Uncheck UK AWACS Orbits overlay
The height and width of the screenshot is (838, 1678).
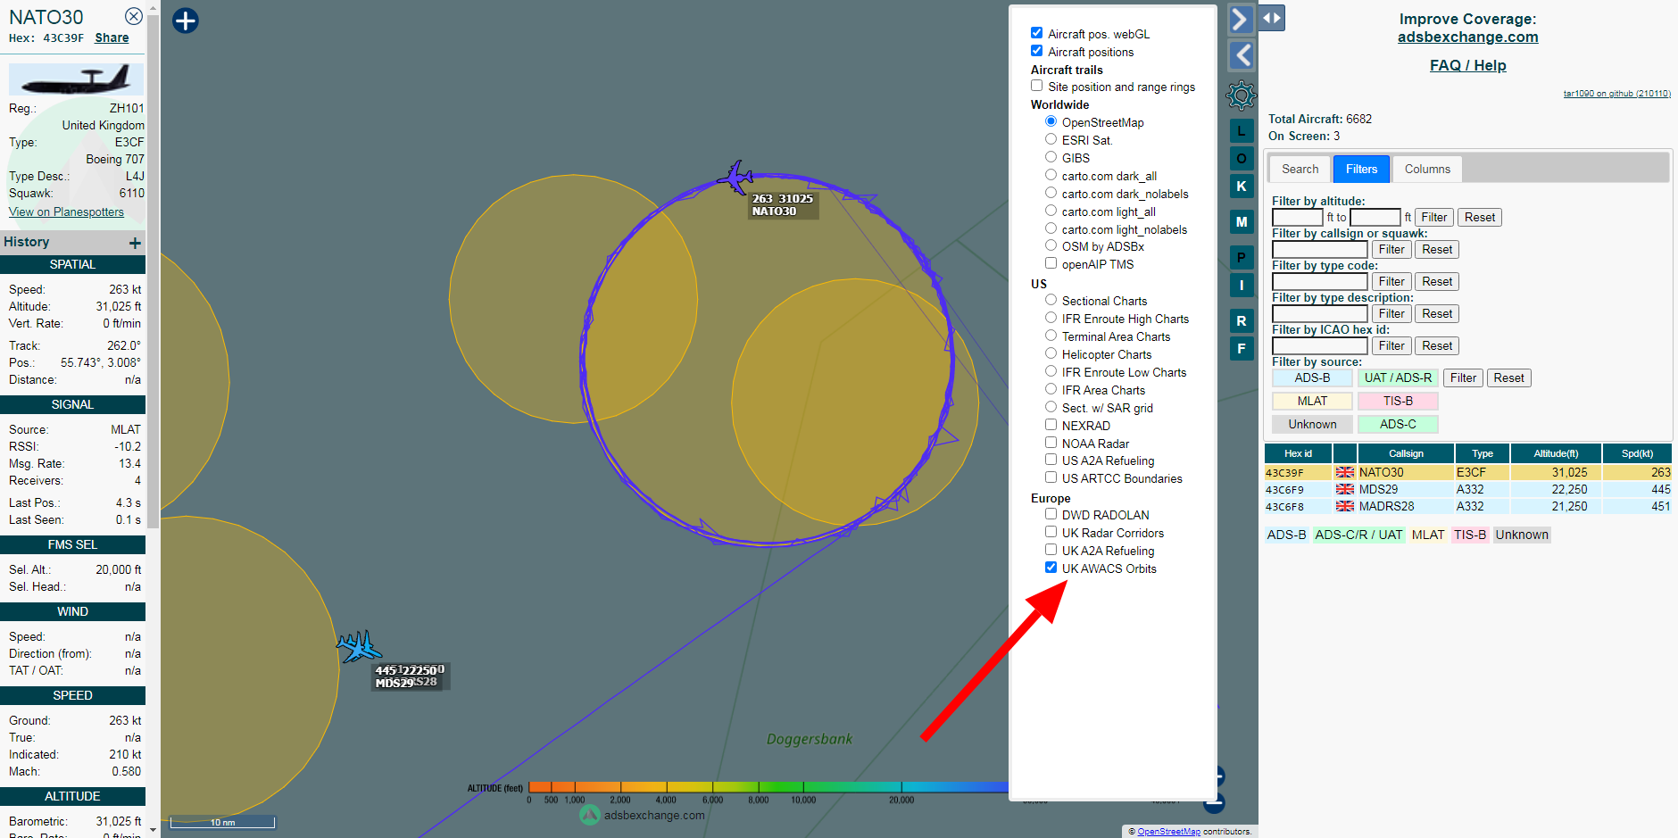[1051, 568]
